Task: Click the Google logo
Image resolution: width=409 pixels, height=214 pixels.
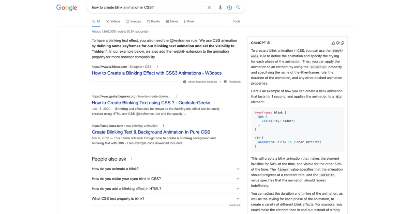Action: coord(67,8)
